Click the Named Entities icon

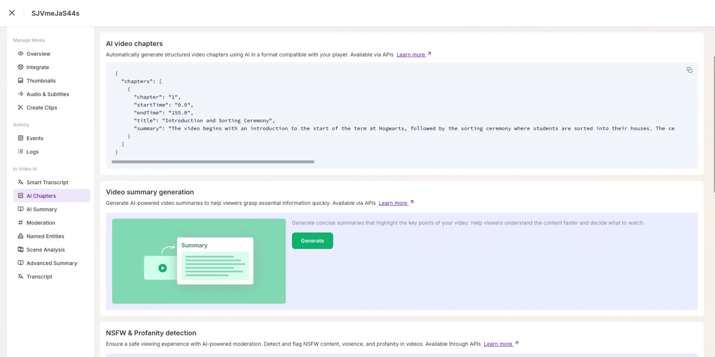(x=21, y=236)
